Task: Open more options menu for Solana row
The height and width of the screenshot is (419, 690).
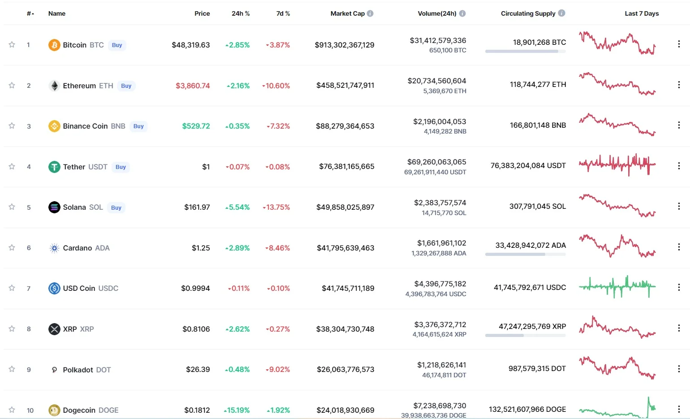Action: click(679, 206)
